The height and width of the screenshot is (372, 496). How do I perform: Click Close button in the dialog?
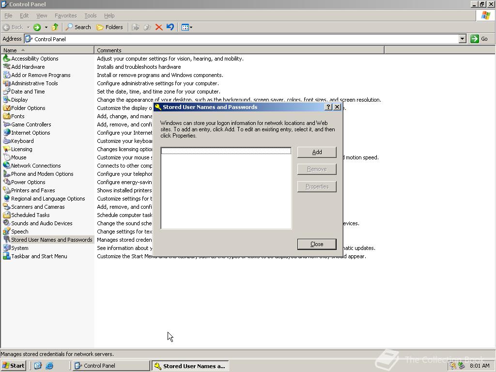coord(317,244)
